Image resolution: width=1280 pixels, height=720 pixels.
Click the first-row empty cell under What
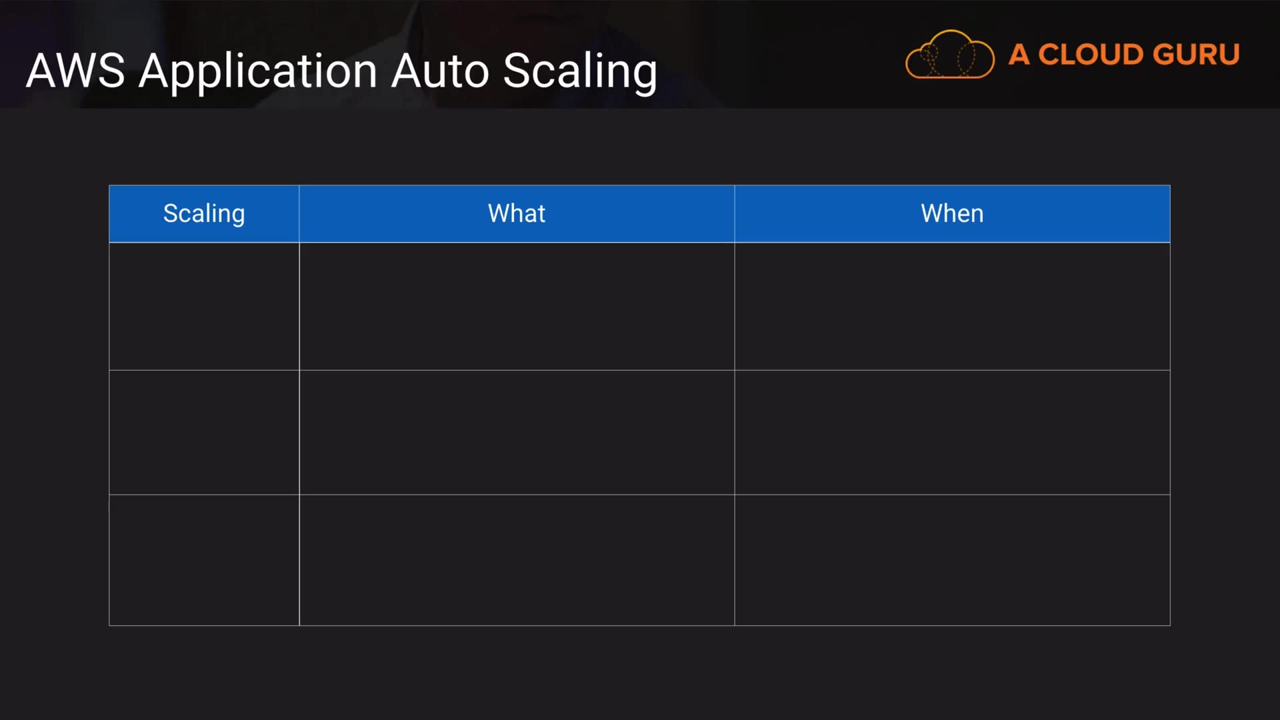(x=517, y=306)
